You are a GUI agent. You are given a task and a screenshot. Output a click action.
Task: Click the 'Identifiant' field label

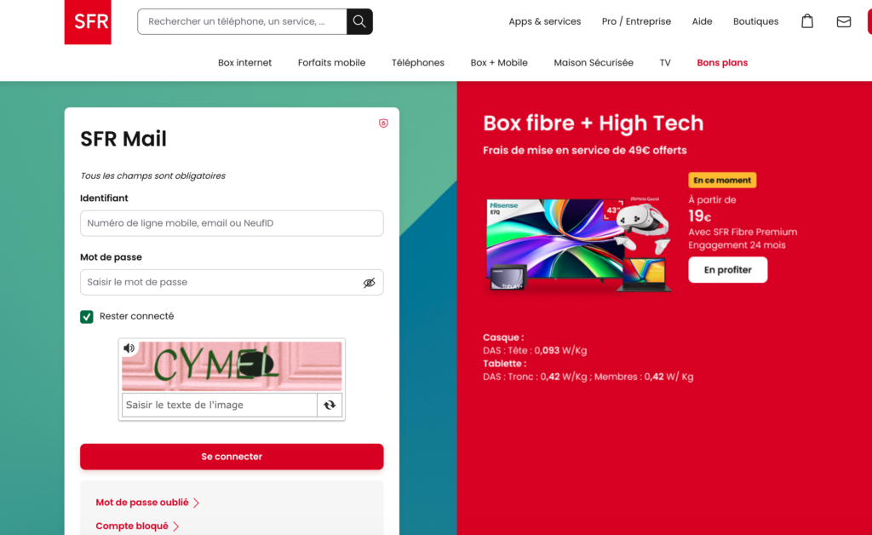(104, 198)
